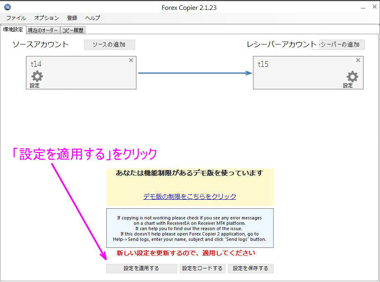Screen dimensions: 380x282
Task: Remove receiver account t15 via its X icon
Action: pos(358,60)
